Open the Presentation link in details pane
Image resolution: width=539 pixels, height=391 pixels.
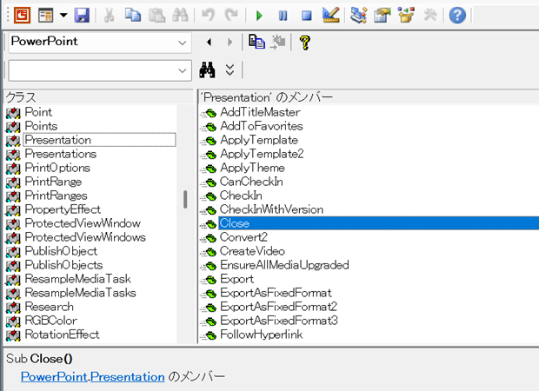coord(128,376)
